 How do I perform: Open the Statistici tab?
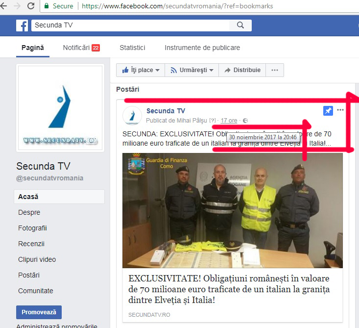[x=132, y=48]
